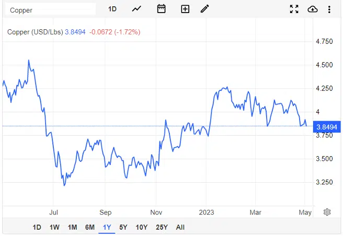
Task: Open the calendar date range picker
Action: (x=161, y=9)
